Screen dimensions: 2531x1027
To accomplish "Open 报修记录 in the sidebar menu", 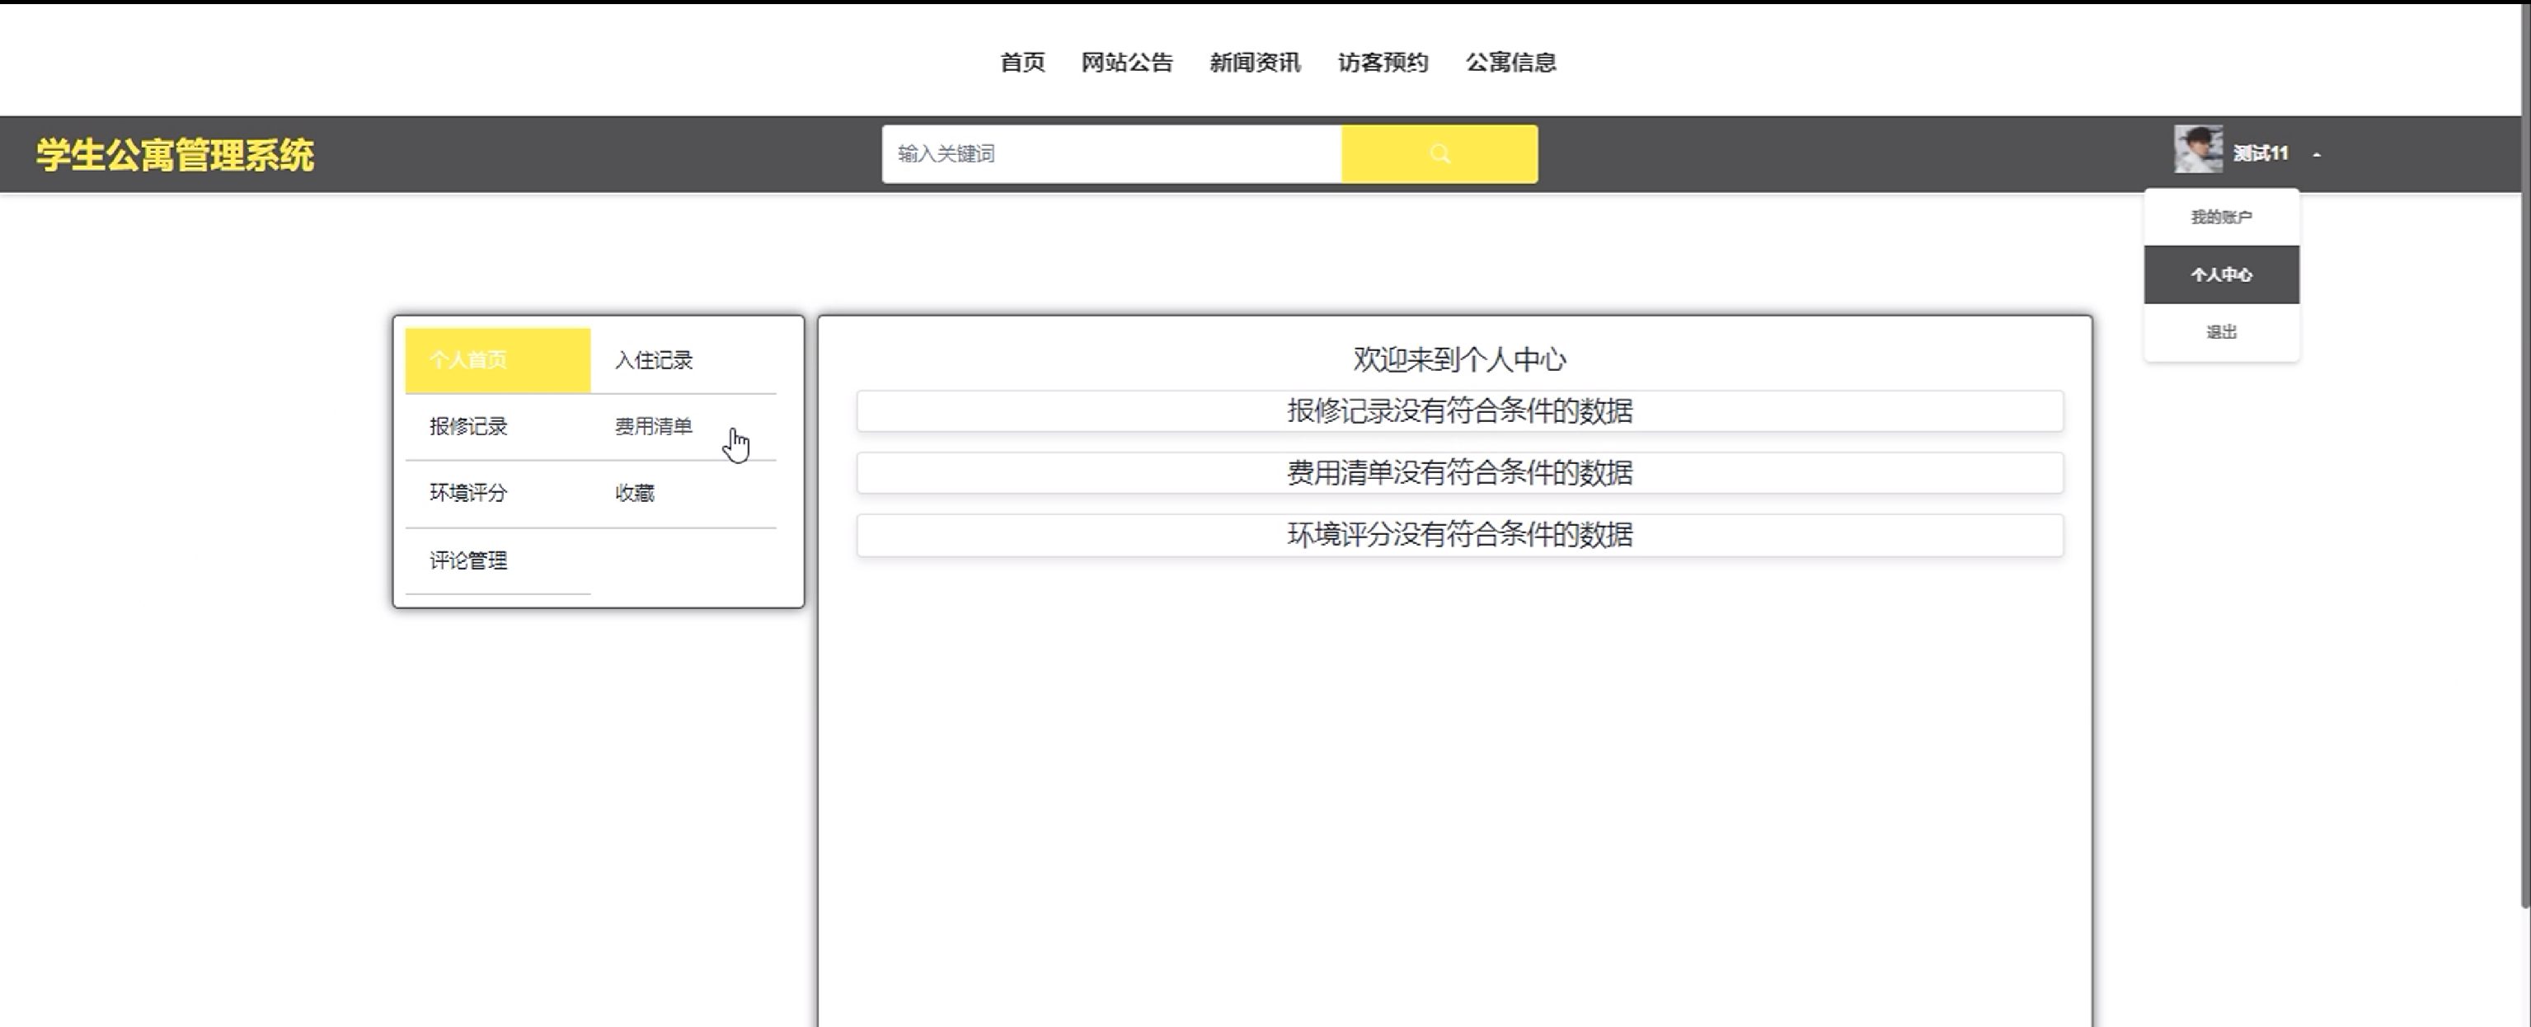I will (x=467, y=426).
